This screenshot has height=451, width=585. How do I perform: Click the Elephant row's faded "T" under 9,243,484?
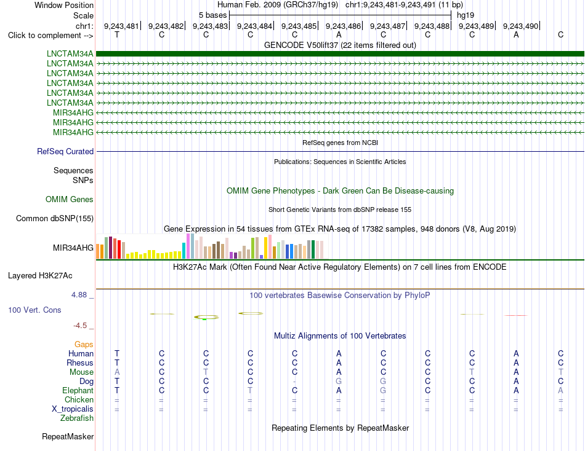coord(250,390)
